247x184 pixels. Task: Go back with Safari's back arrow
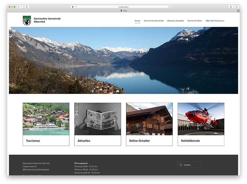point(19,7)
